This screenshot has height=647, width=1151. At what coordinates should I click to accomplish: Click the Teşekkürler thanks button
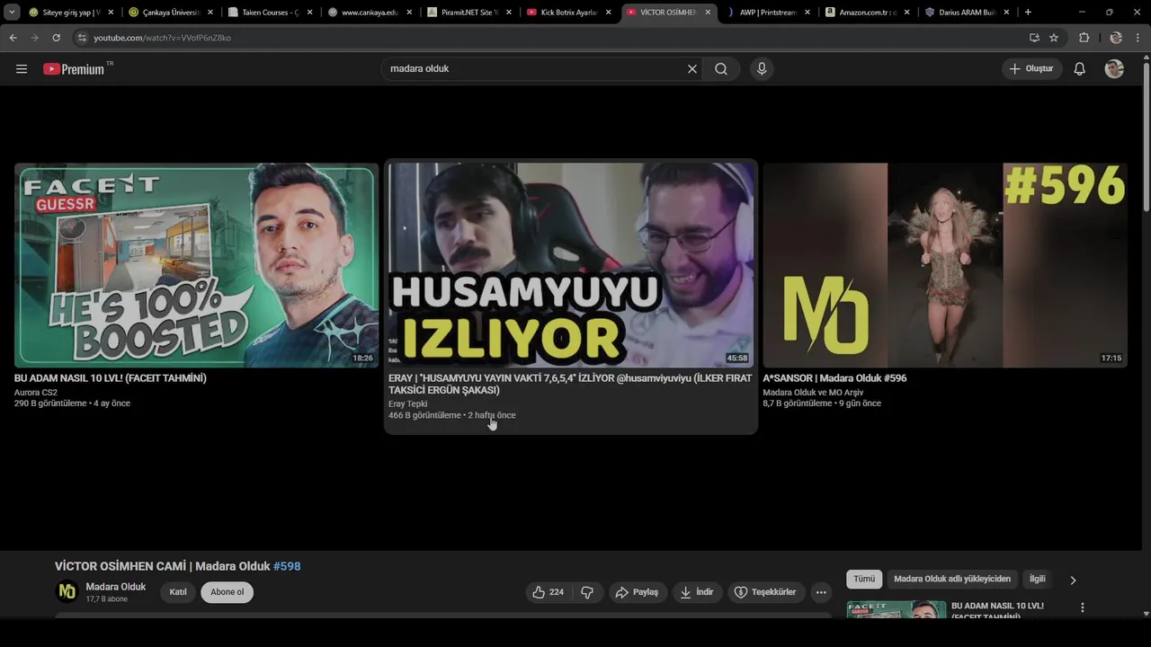pos(766,592)
